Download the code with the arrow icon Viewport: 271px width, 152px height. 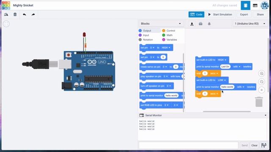coord(192,24)
